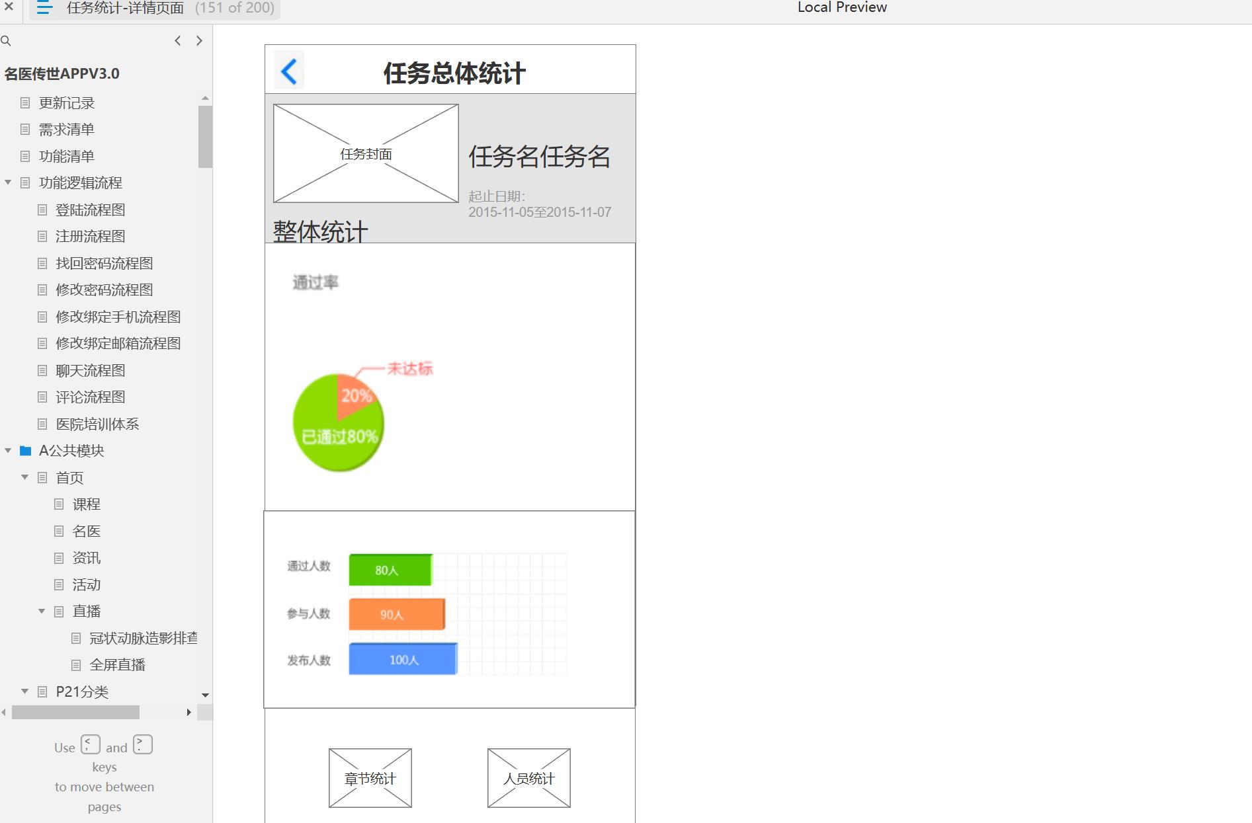
Task: Click the 未达标 pie label
Action: (x=410, y=369)
